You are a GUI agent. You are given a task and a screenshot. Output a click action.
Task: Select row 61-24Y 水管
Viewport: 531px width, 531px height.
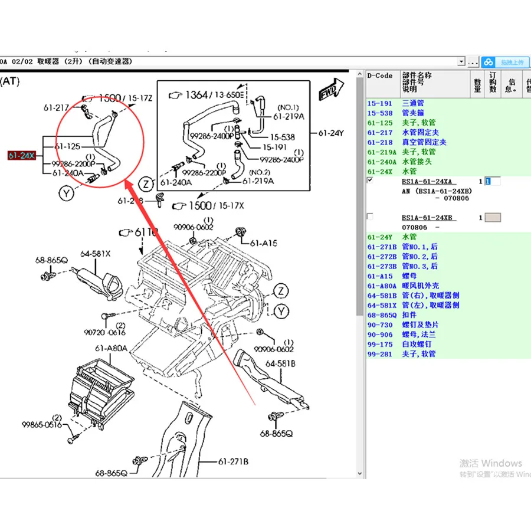click(x=448, y=237)
